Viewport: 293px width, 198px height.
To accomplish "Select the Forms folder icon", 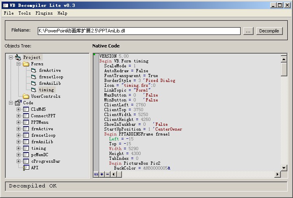I will 26,64.
